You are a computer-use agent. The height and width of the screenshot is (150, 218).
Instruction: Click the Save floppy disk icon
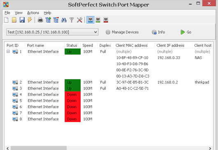22,20
